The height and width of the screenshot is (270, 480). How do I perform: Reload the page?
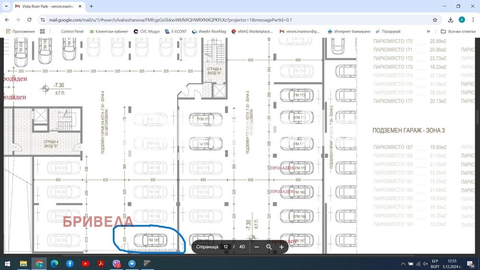click(30, 20)
